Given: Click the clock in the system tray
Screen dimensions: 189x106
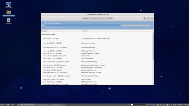Looking at the screenshot, I should coord(185,105).
